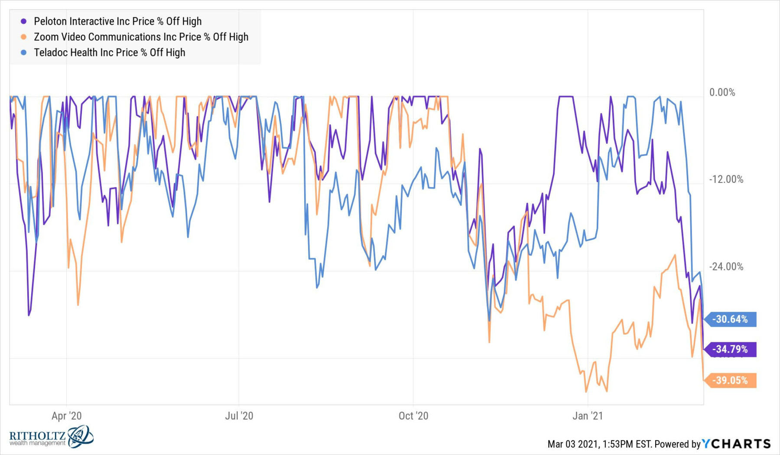Click the Apr '20 axis label
This screenshot has width=780, height=455.
(x=66, y=416)
